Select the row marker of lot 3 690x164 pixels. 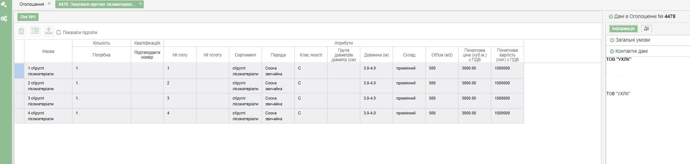[x=19, y=101]
